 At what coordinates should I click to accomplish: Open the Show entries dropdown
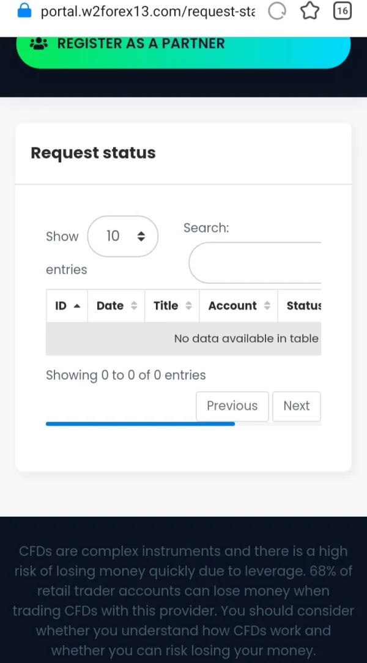pyautogui.click(x=123, y=236)
